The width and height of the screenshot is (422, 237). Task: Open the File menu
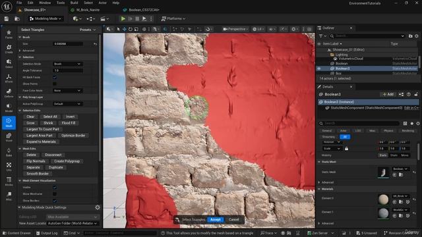19,3
